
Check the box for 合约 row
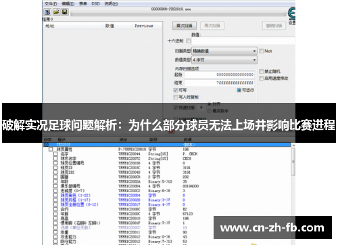pos(55,209)
